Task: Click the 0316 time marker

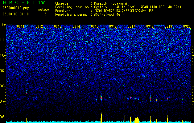Action: (113, 26)
